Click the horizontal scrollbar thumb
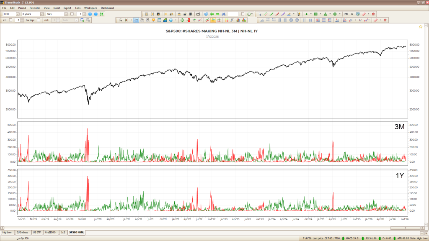 pyautogui.click(x=405, y=228)
